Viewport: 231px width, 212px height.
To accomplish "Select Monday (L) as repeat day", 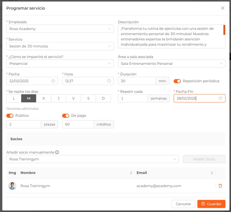I will click(x=14, y=99).
